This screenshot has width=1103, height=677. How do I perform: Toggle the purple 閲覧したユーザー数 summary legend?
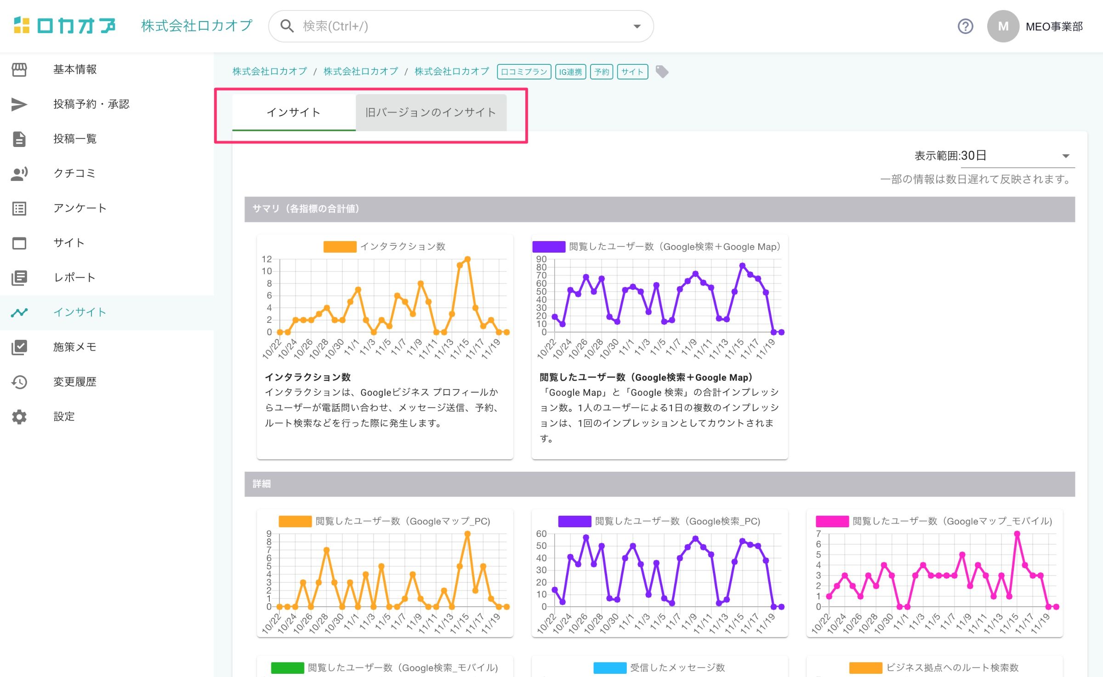[x=548, y=247]
